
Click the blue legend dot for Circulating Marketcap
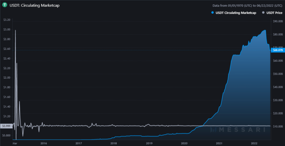pyautogui.click(x=213, y=13)
